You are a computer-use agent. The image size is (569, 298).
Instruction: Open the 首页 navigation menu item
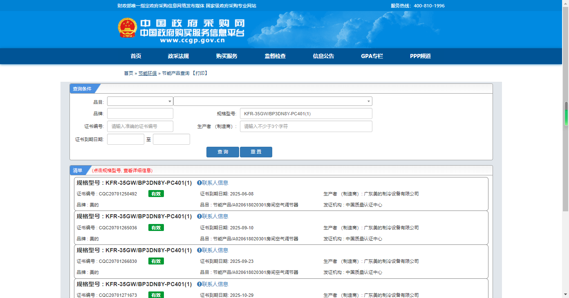pyautogui.click(x=136, y=56)
